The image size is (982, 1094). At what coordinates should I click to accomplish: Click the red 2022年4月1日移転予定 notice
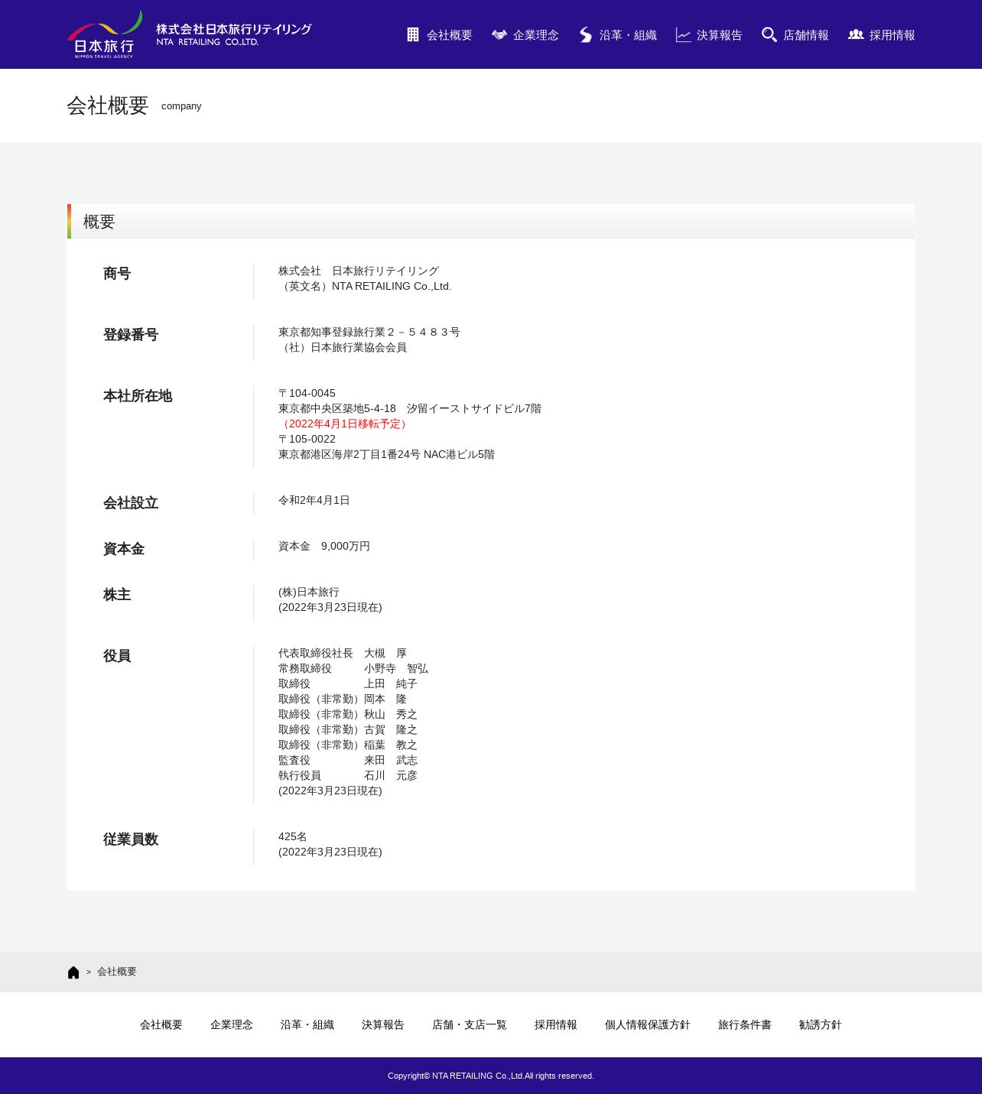pos(345,424)
